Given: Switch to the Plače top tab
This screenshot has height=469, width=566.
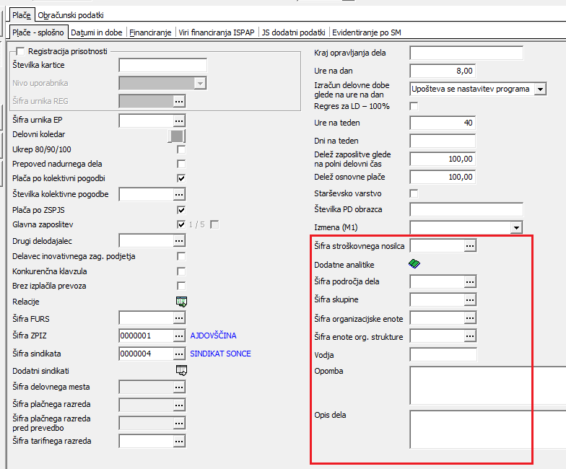Looking at the screenshot, I should pyautogui.click(x=22, y=15).
